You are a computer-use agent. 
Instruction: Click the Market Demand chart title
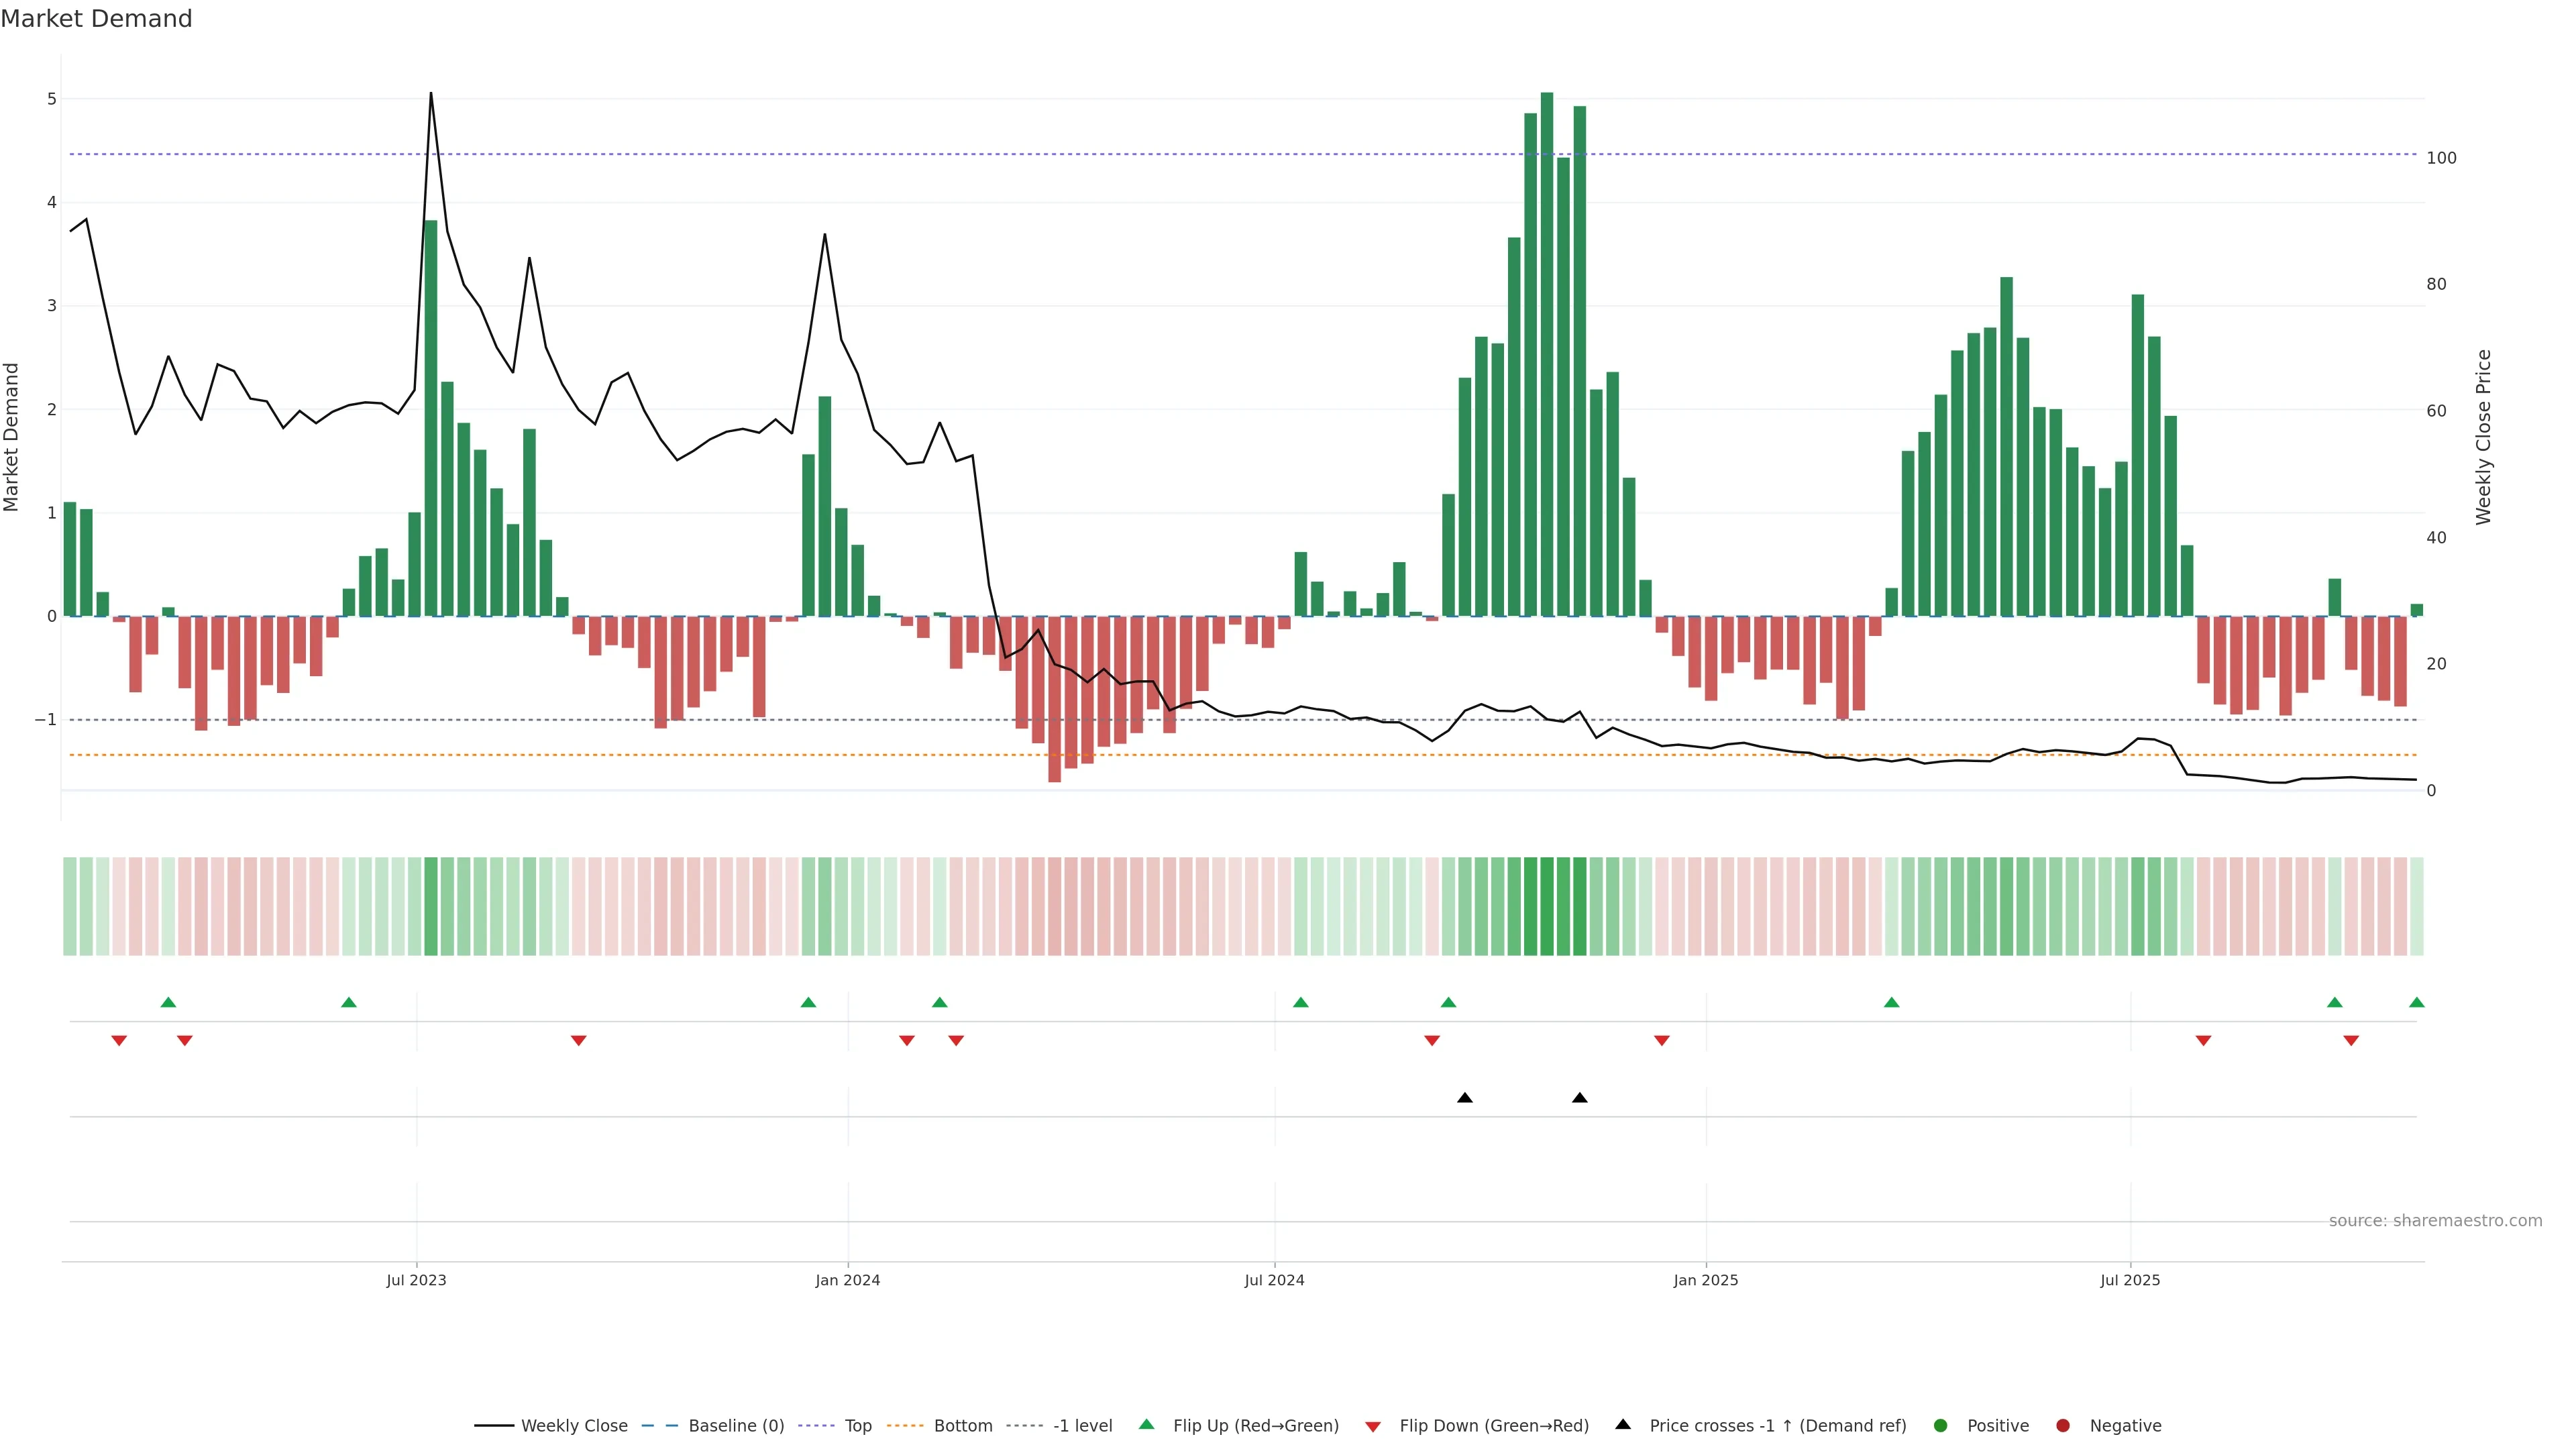click(x=96, y=19)
